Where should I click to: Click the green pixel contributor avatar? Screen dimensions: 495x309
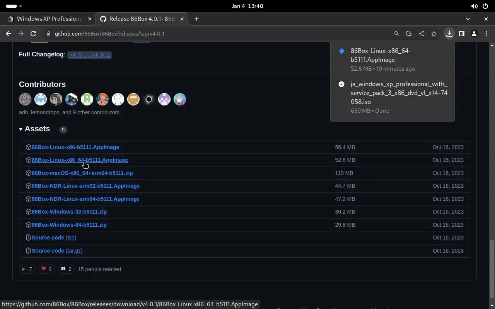tap(87, 99)
